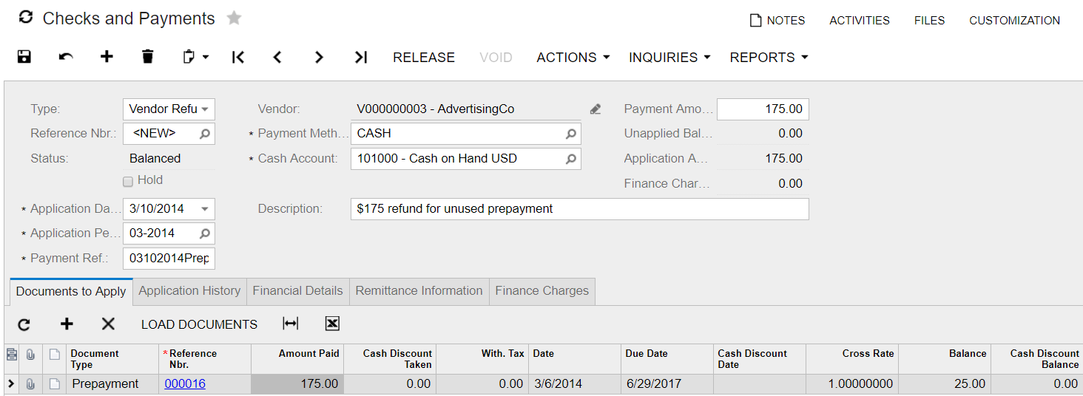This screenshot has width=1083, height=396.
Task: Open the clipboard copy-paste menu
Action: click(195, 57)
